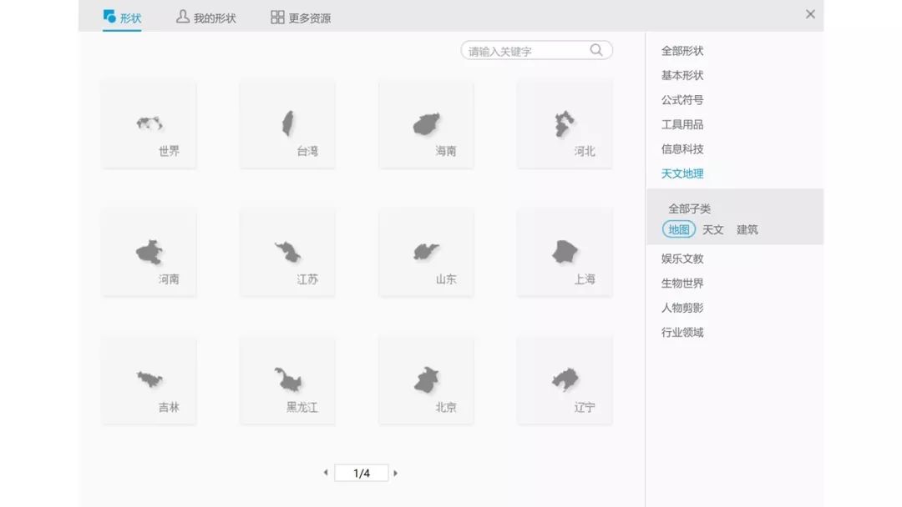Select the 上海 map shape

(x=565, y=250)
